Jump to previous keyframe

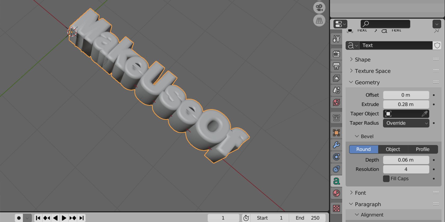point(47,218)
